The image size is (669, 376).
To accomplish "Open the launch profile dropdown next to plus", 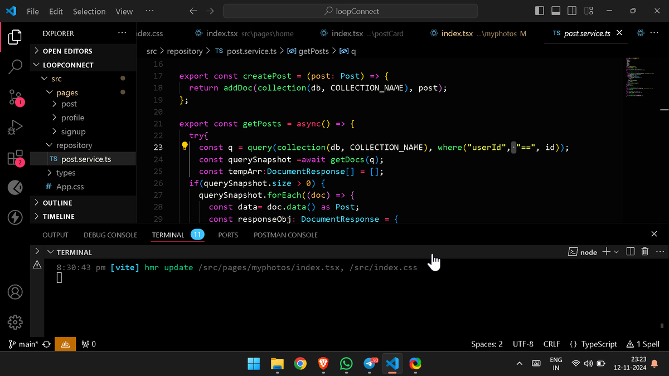I will (616, 252).
